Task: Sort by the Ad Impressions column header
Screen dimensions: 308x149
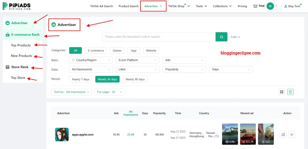Action: 131,113
